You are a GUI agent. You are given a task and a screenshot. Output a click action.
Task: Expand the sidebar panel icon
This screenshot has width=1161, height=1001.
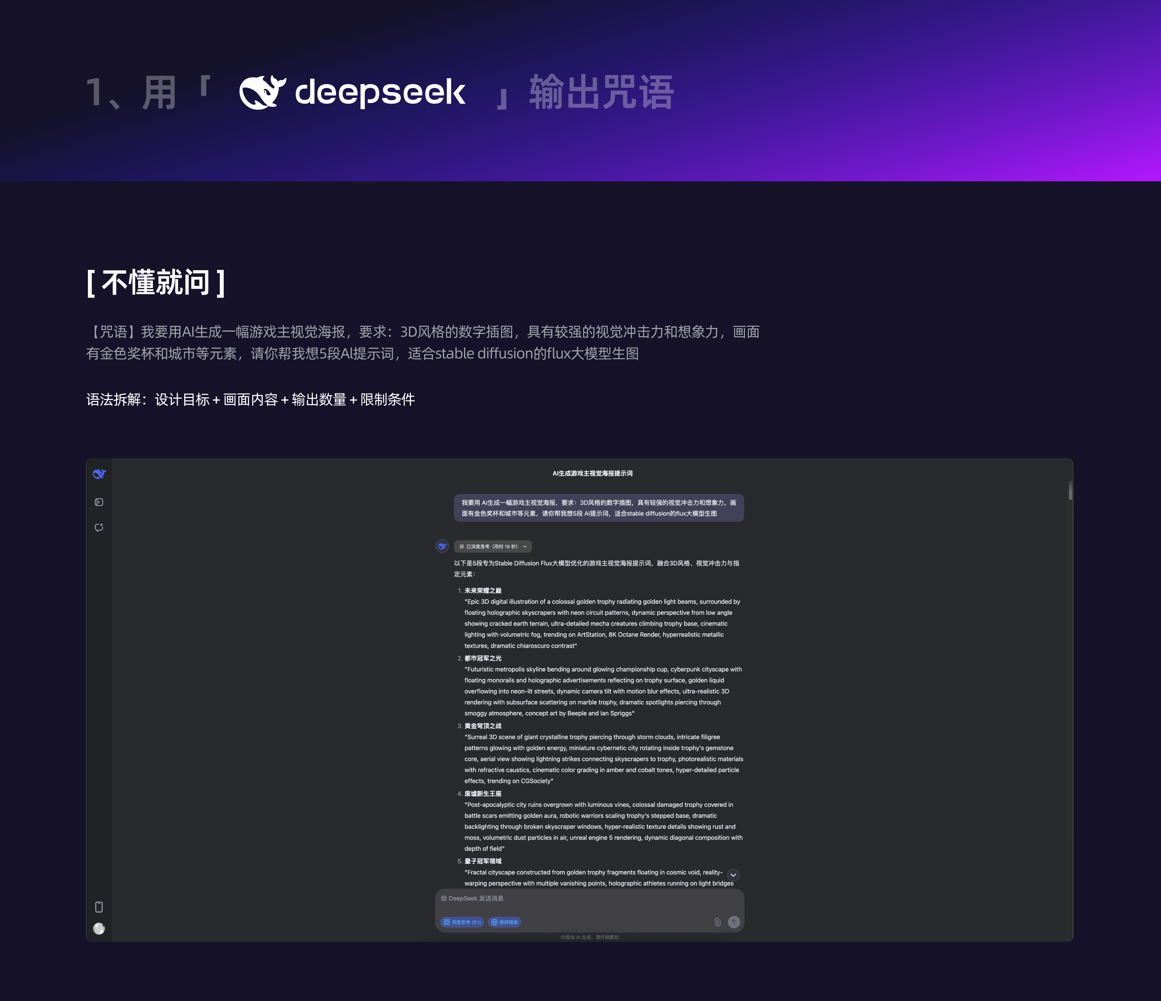pyautogui.click(x=99, y=502)
